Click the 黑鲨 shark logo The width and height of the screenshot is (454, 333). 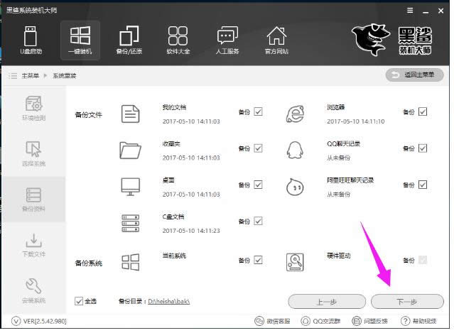[x=370, y=40]
